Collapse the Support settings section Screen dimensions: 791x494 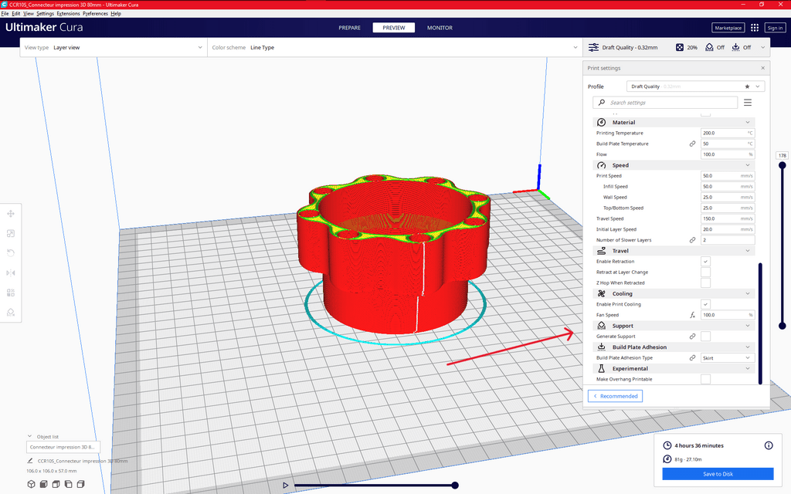coord(674,327)
